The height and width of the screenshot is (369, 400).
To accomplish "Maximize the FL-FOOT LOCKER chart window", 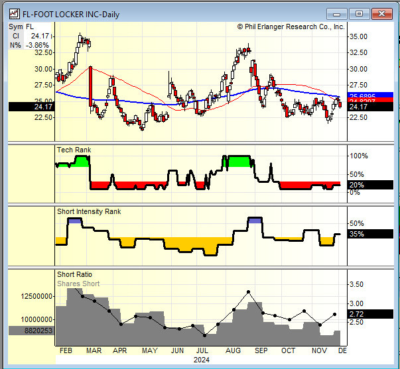I will click(359, 14).
